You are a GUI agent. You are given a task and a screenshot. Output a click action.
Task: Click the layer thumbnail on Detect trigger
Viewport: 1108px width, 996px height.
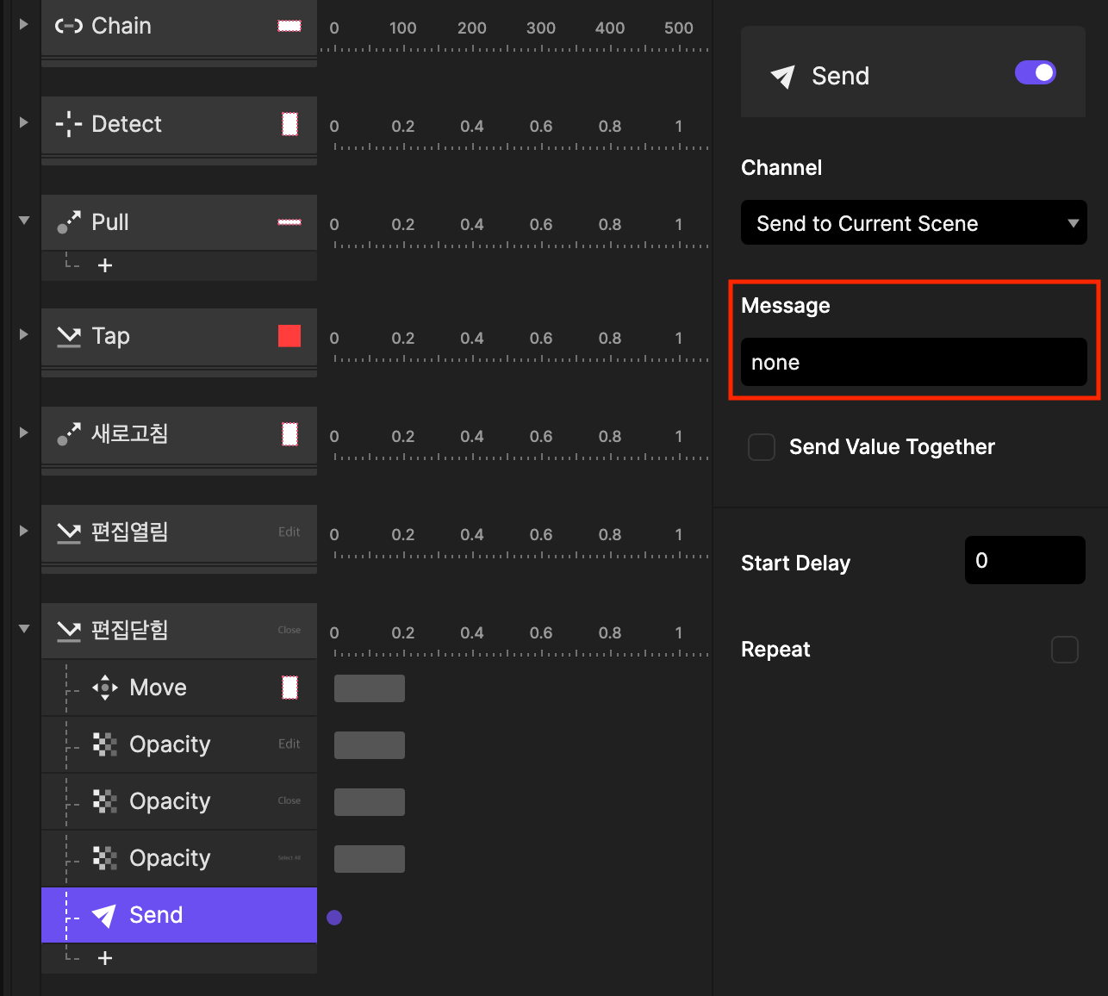pos(290,124)
